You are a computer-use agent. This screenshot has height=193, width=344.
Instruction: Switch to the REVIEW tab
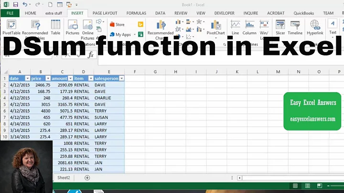[x=181, y=13]
